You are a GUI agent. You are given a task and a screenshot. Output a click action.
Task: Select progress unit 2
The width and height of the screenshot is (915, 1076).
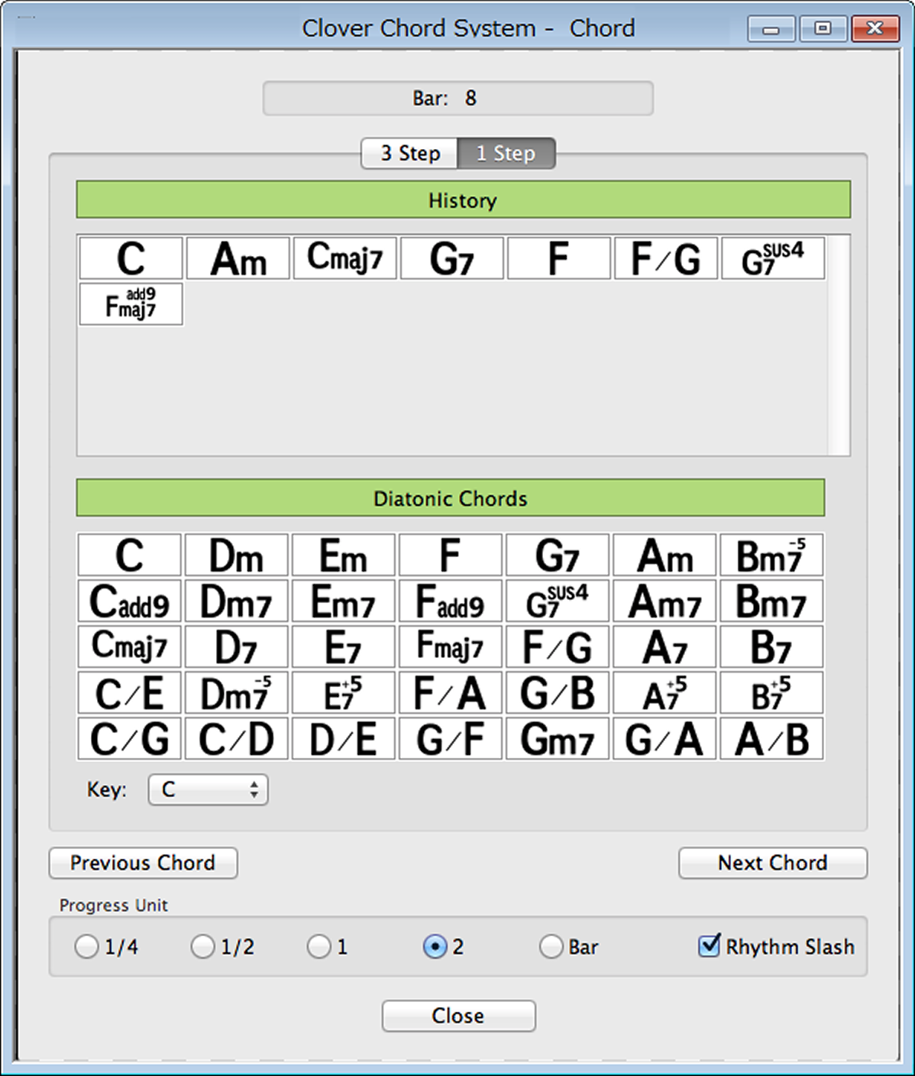pyautogui.click(x=435, y=947)
